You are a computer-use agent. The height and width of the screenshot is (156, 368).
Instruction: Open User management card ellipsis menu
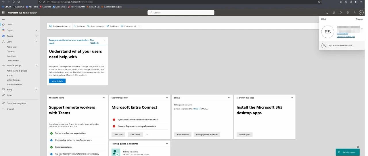[167, 98]
